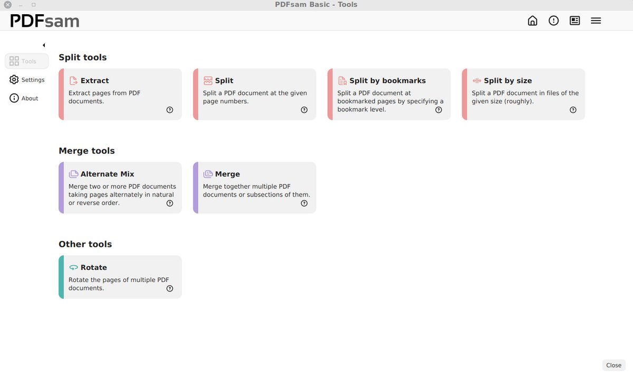Open the Alternate Mix title
This screenshot has width=633, height=378.
[x=108, y=174]
